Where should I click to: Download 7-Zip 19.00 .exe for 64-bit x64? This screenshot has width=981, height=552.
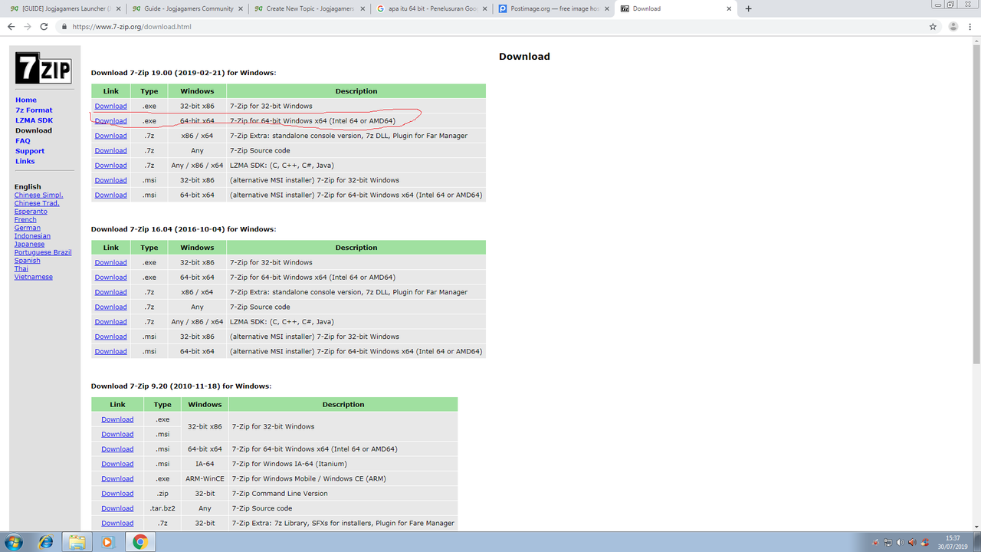click(x=111, y=121)
